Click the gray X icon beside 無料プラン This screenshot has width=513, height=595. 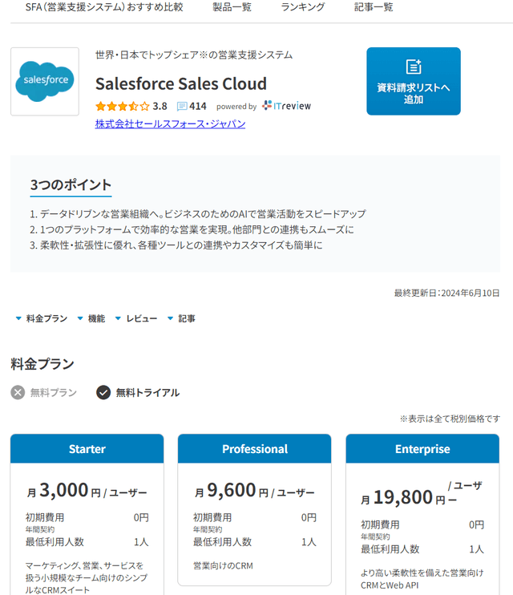[x=18, y=392]
